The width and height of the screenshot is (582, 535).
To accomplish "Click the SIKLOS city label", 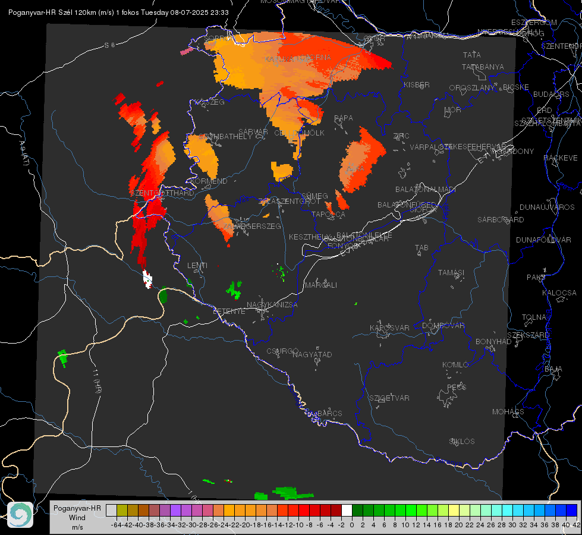I will [462, 442].
